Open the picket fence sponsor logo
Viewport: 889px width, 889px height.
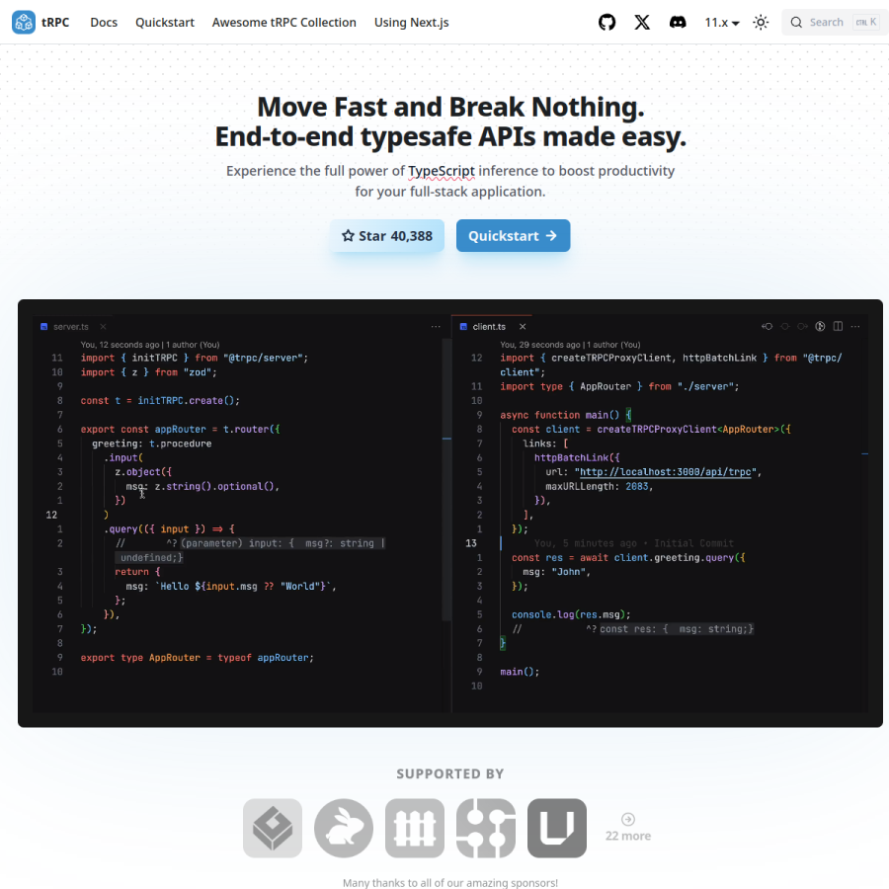415,828
